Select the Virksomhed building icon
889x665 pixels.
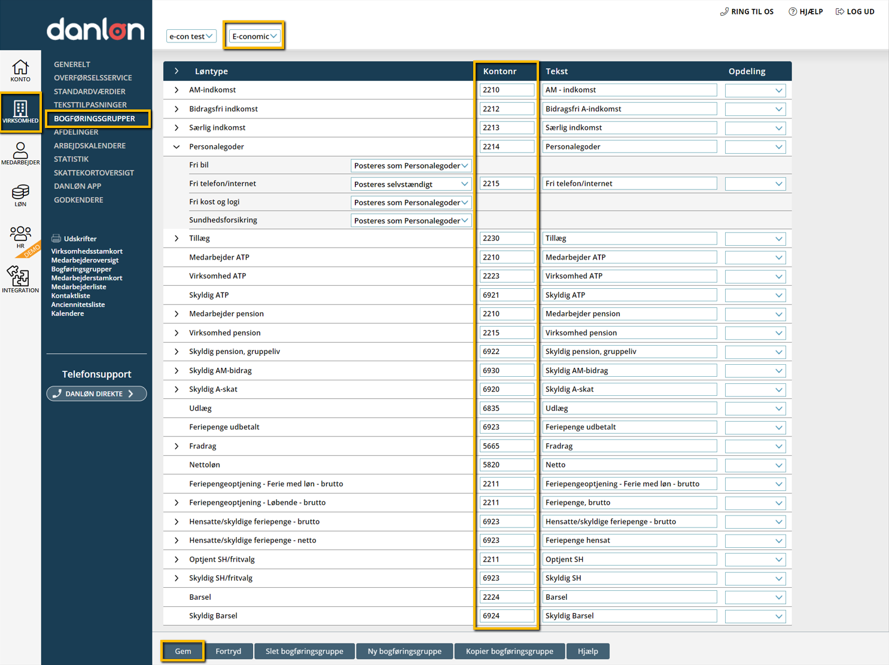click(x=20, y=109)
